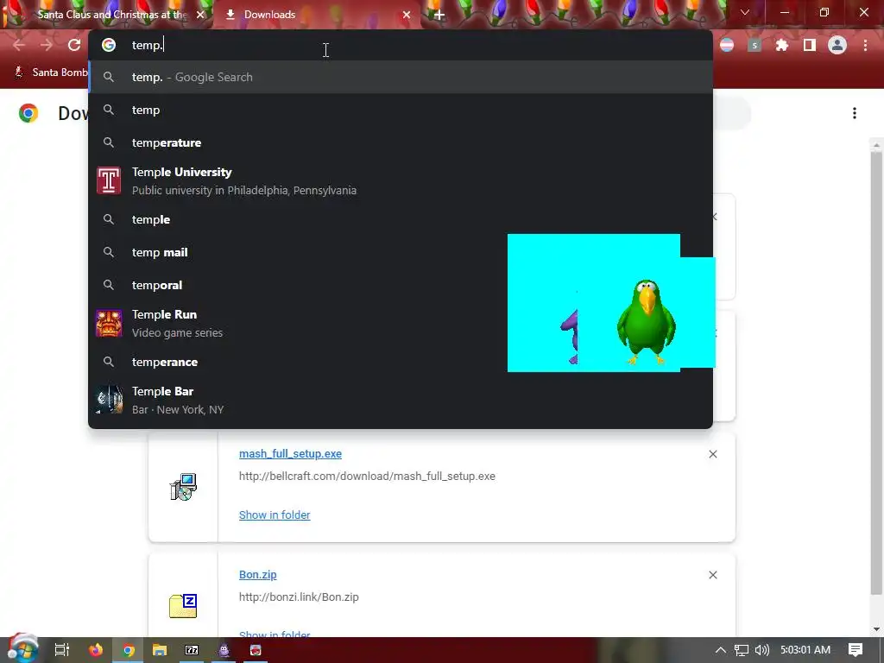Click the green parrot character

coord(646,322)
